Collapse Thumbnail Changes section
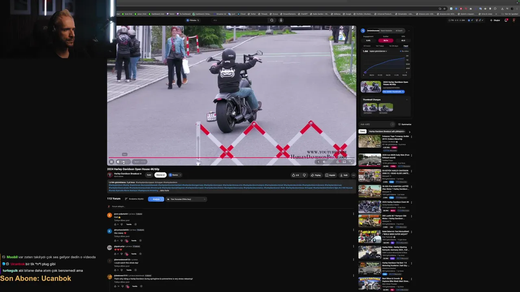The height and width of the screenshot is (292, 520). pos(407,99)
